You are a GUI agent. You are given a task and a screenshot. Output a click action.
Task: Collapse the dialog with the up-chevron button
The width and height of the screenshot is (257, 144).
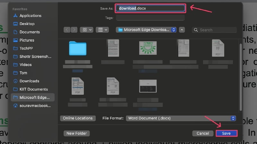(x=182, y=30)
